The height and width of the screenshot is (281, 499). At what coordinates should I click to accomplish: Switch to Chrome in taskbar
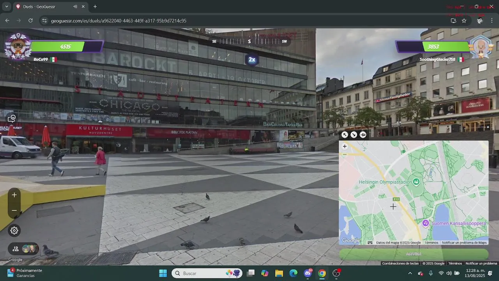tap(322, 273)
